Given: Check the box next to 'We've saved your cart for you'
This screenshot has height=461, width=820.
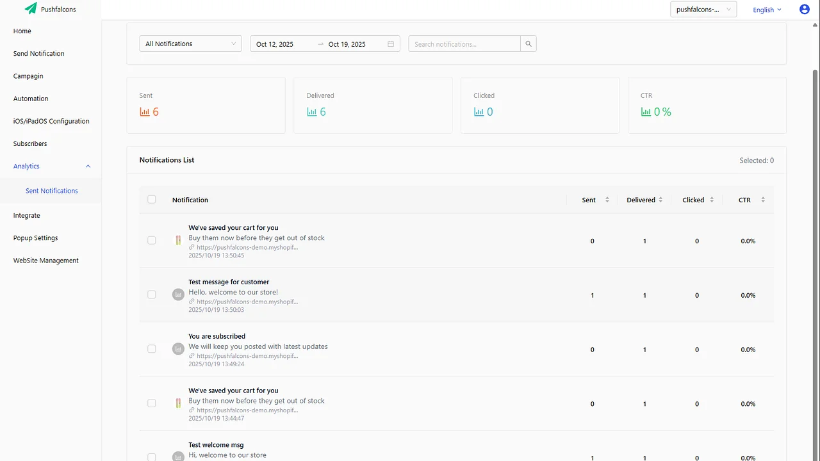Looking at the screenshot, I should [151, 240].
